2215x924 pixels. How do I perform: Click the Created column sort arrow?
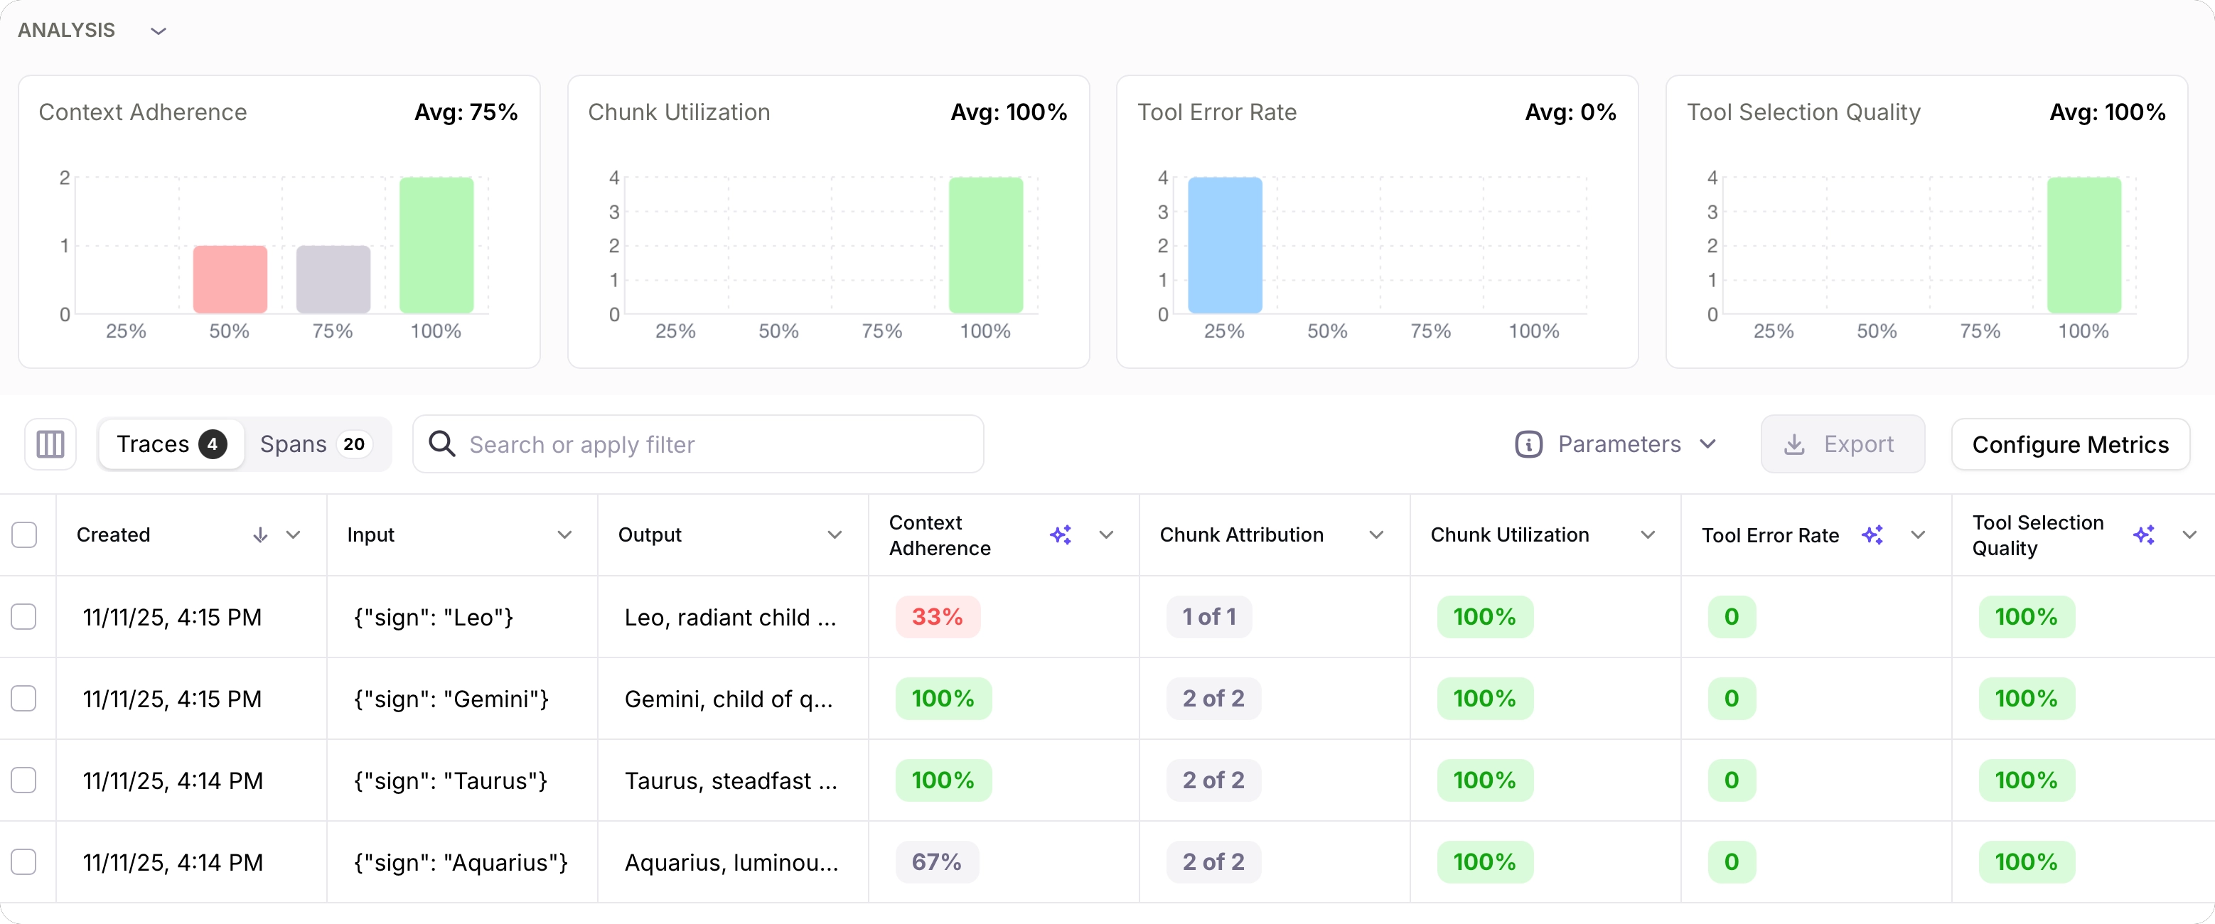259,534
